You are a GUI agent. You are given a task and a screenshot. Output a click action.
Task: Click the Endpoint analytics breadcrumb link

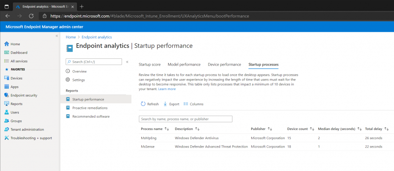(97, 37)
